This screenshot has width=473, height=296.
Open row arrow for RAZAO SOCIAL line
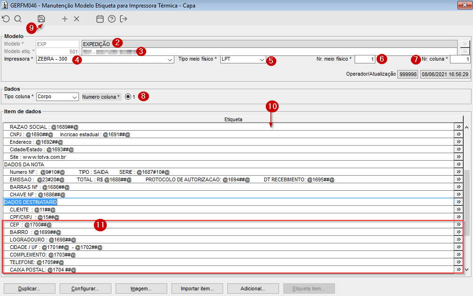[458, 127]
